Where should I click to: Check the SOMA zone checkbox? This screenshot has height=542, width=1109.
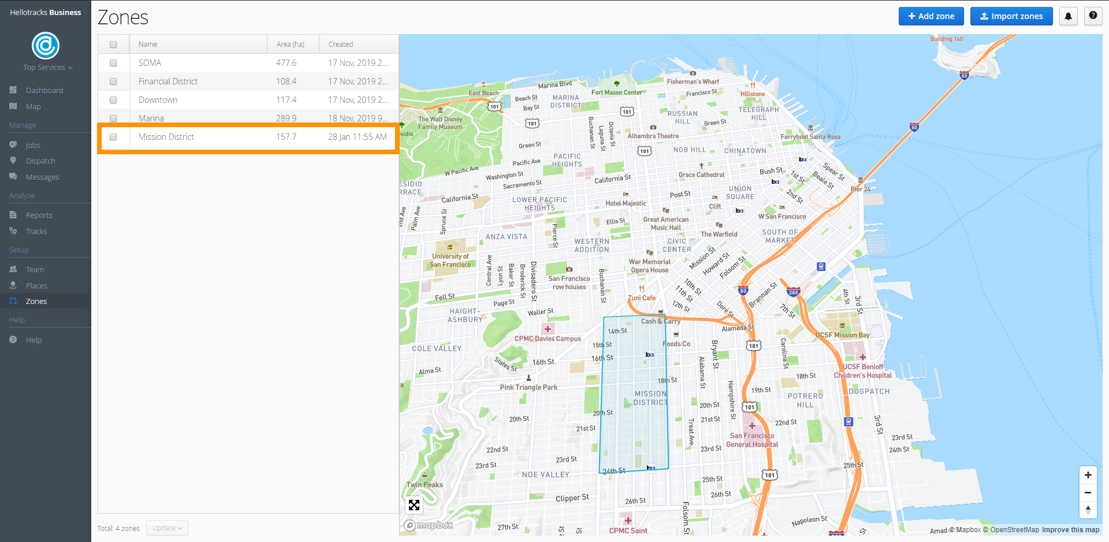[x=113, y=63]
